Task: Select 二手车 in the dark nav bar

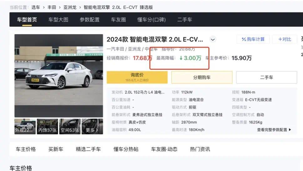Action: point(185,20)
